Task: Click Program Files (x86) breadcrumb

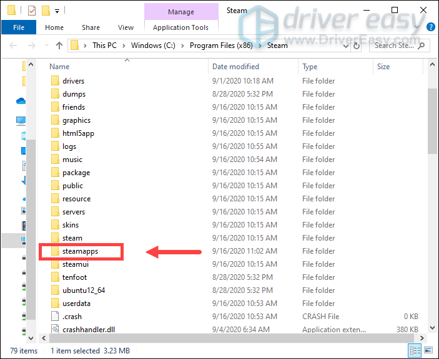Action: 221,45
